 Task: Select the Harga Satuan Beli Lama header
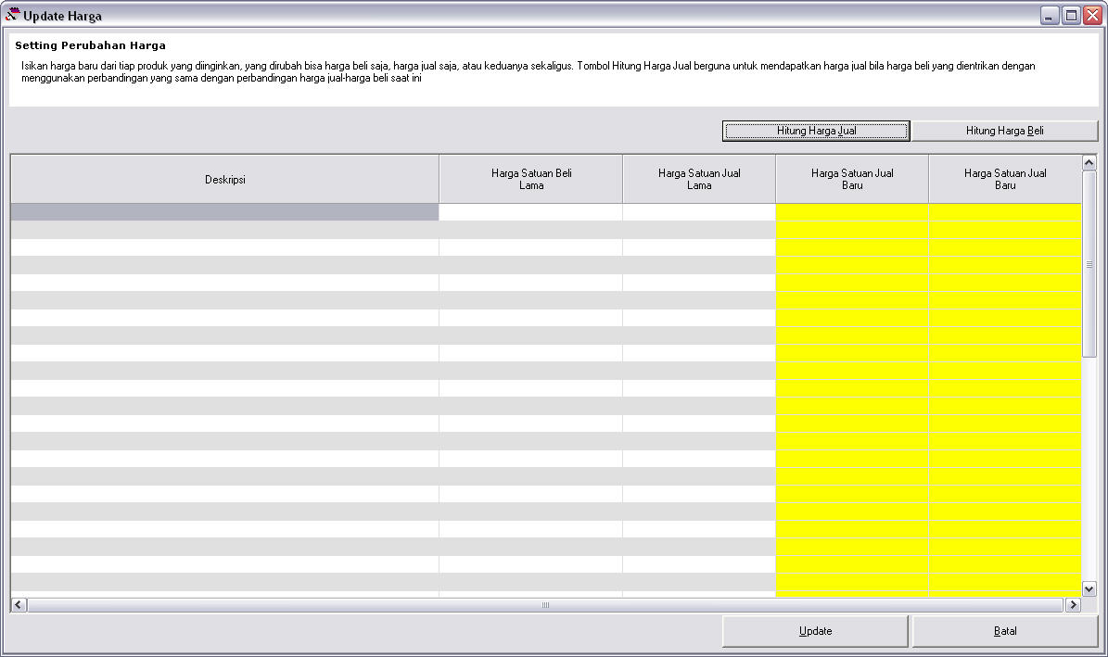[x=531, y=180]
